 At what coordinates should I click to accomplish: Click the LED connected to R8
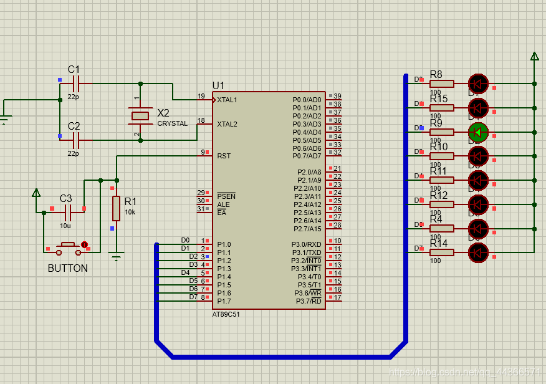click(478, 84)
